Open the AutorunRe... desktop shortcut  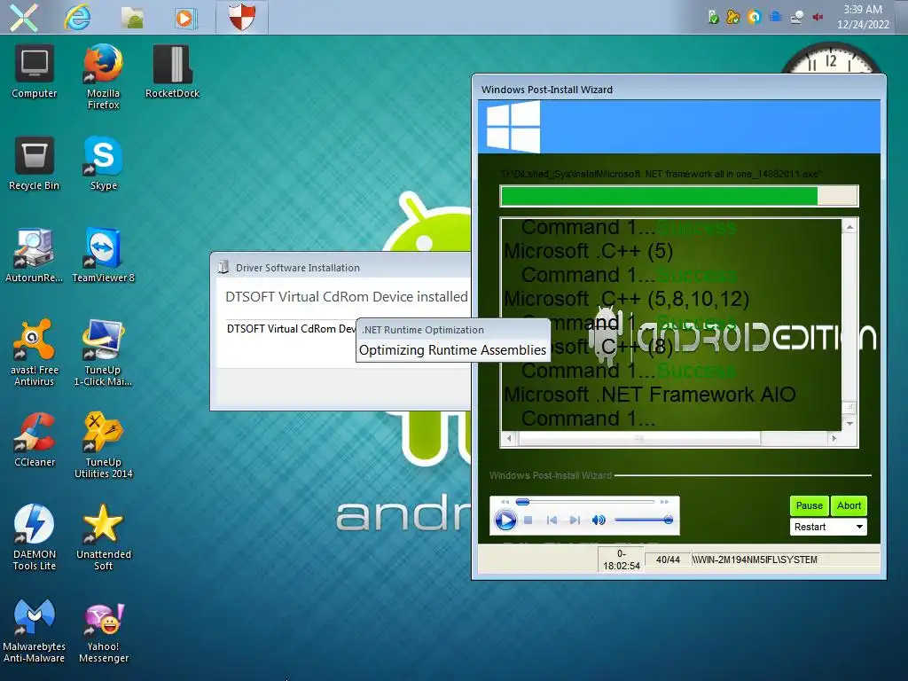click(x=35, y=256)
